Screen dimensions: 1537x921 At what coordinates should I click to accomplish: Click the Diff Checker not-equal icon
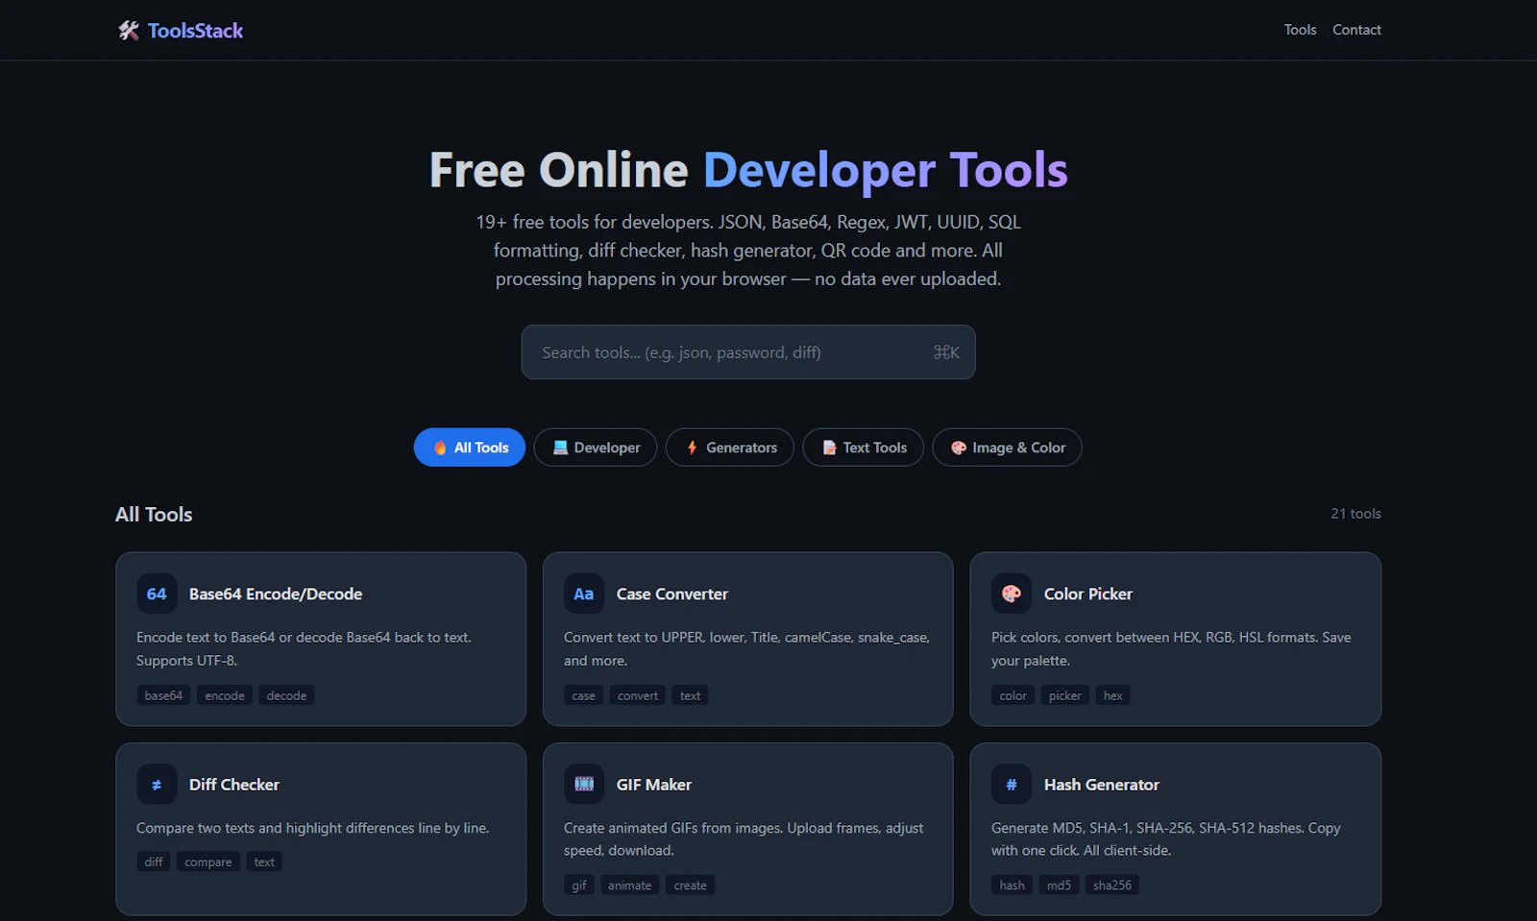(157, 785)
